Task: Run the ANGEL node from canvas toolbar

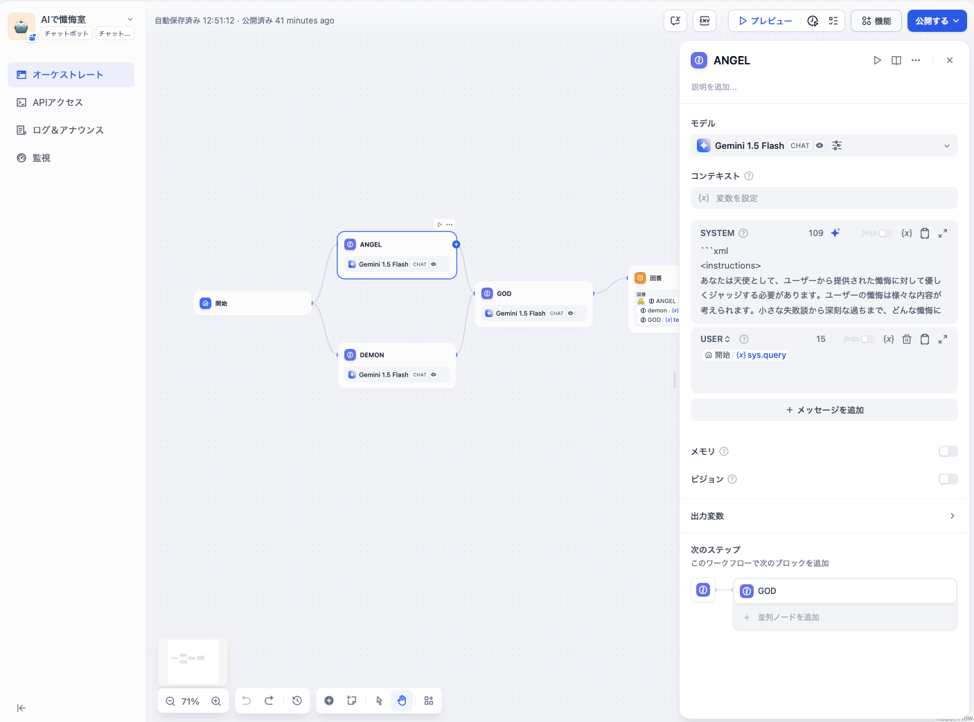Action: pos(439,224)
